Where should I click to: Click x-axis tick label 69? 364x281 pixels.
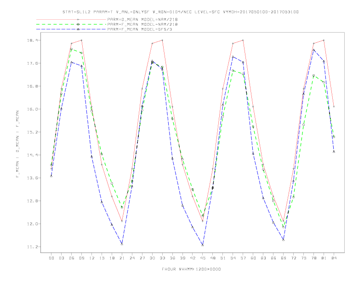click(284, 258)
